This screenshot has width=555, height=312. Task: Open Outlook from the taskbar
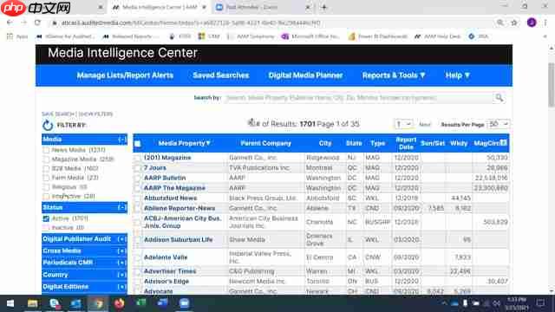(75, 303)
